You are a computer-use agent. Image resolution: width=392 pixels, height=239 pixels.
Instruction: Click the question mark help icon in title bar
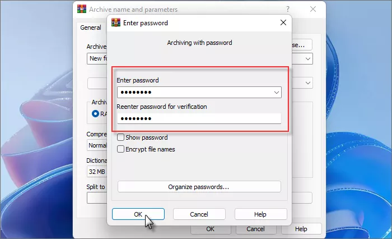tap(288, 9)
